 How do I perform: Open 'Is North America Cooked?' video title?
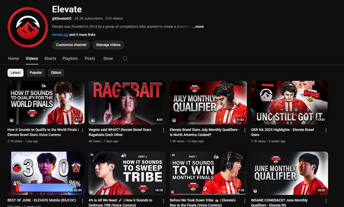204,132
